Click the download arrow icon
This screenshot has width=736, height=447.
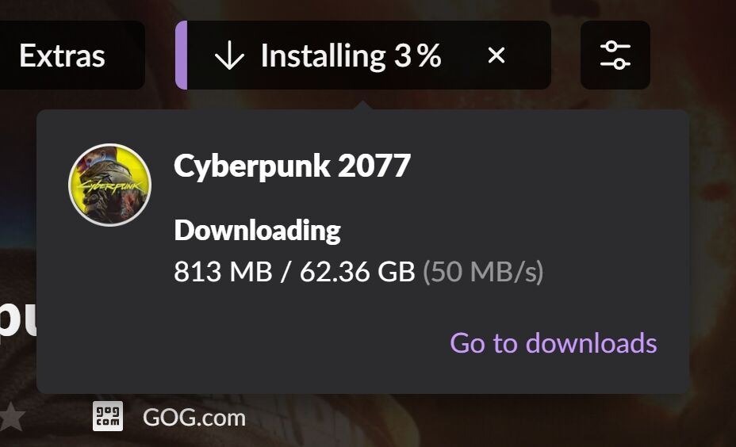tap(229, 55)
